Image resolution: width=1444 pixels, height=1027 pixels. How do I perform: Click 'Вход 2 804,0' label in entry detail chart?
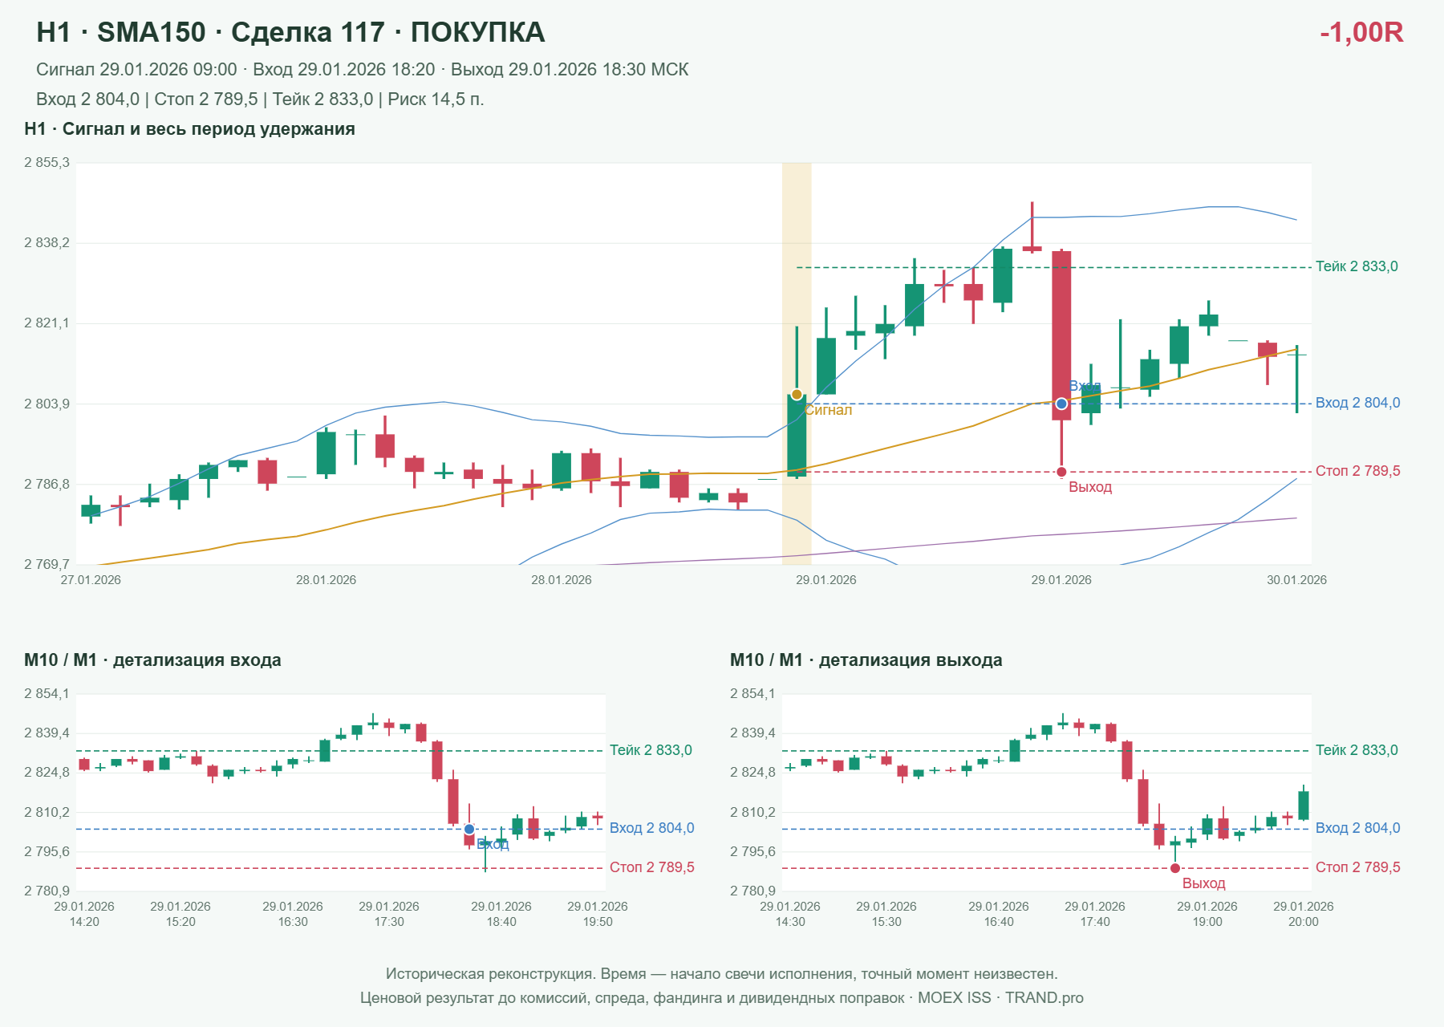click(651, 828)
